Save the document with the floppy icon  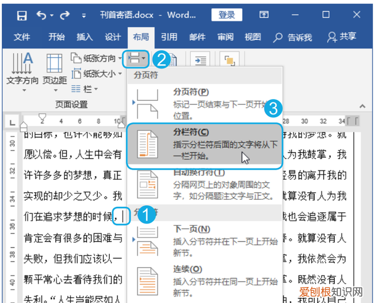[x=22, y=15]
